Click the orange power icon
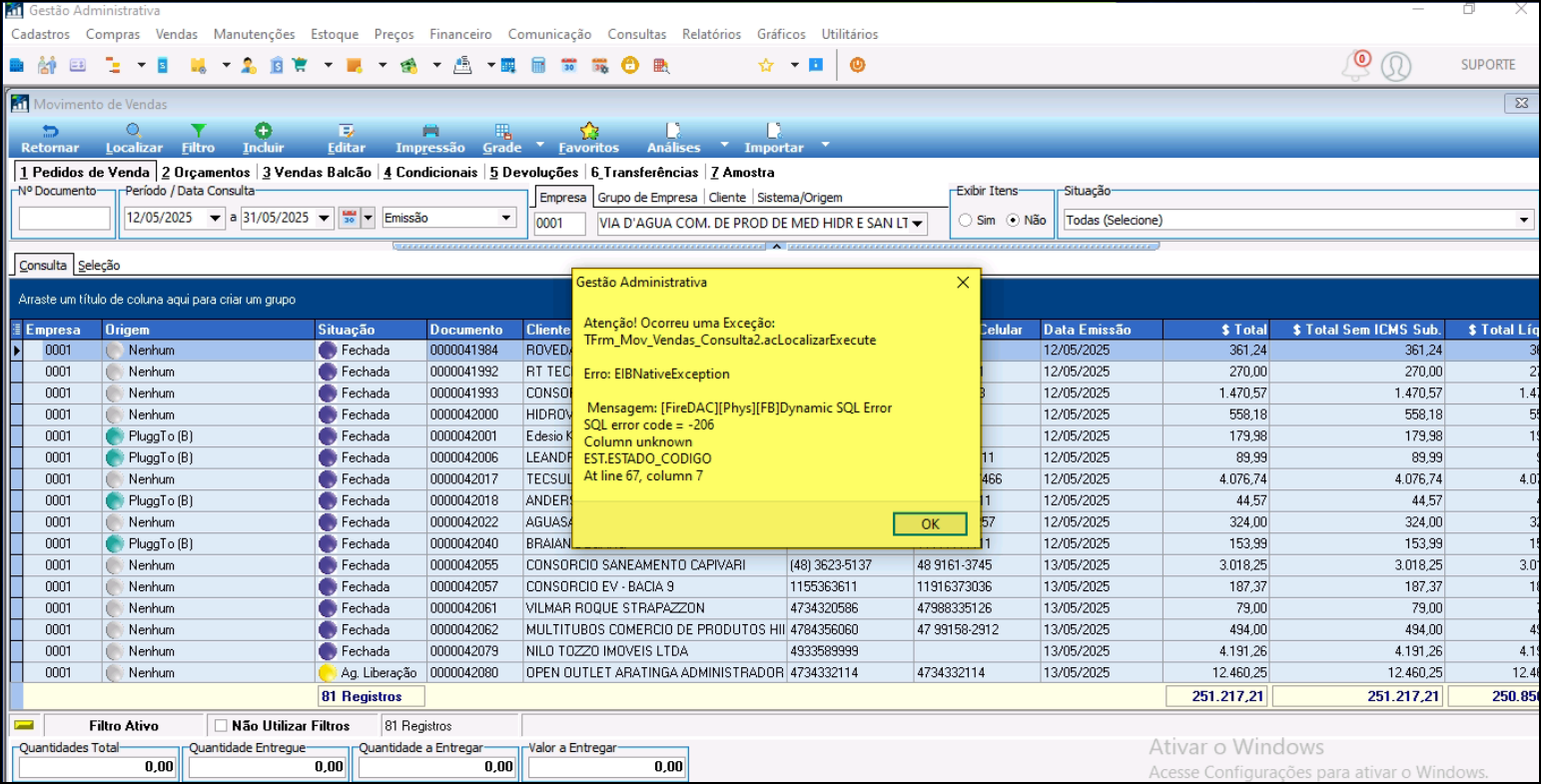 point(857,65)
